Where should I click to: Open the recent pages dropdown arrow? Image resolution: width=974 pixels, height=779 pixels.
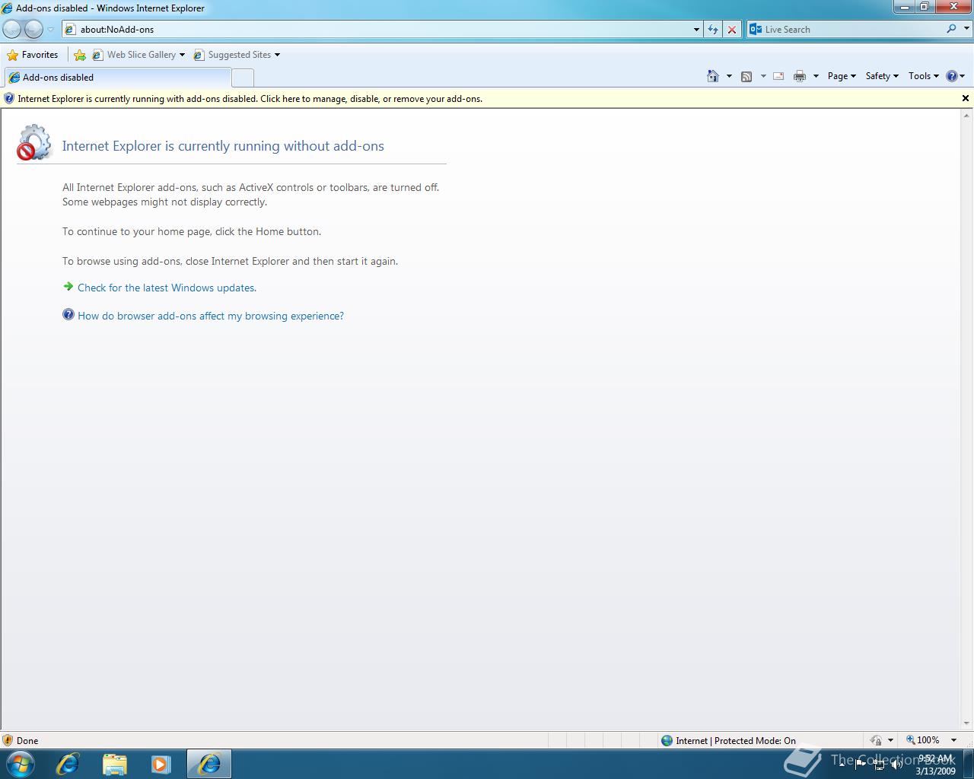51,30
